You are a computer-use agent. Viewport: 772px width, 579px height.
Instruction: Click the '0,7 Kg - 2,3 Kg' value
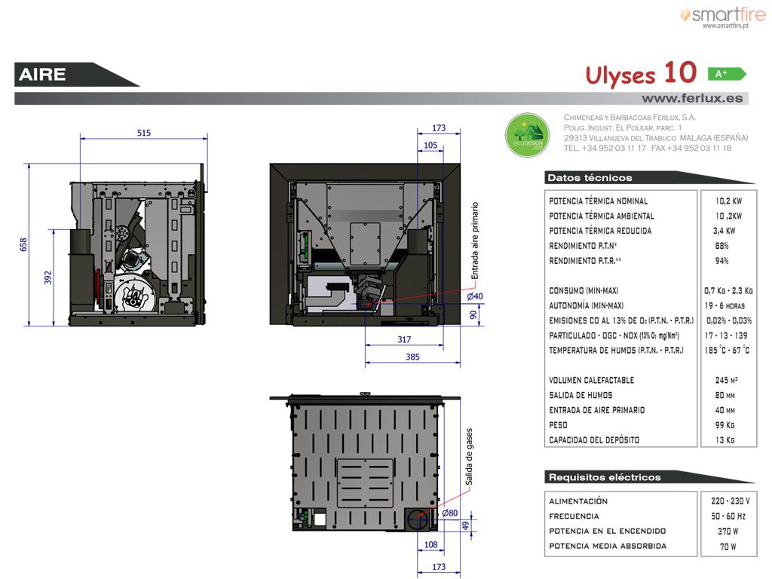point(728,291)
